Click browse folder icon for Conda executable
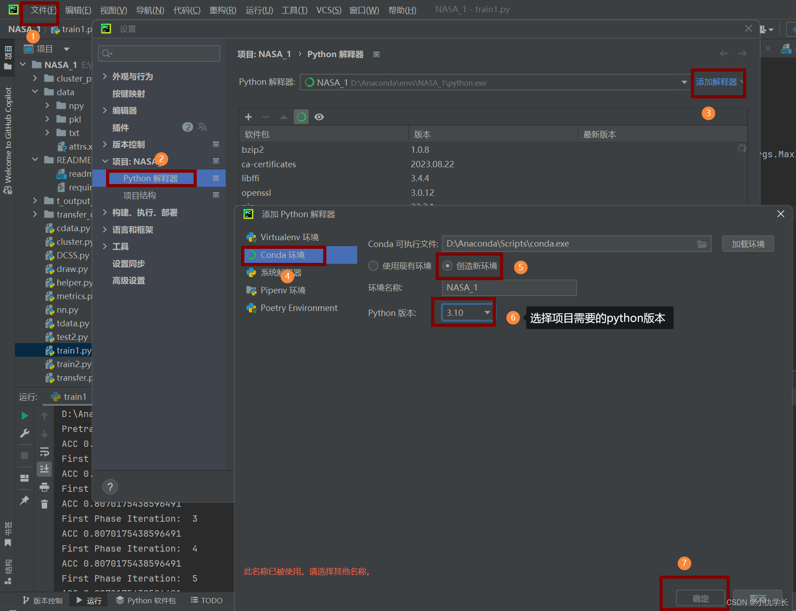 pos(702,244)
